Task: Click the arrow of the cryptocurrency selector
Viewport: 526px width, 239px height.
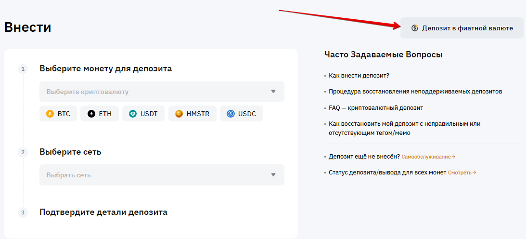Action: click(x=273, y=92)
